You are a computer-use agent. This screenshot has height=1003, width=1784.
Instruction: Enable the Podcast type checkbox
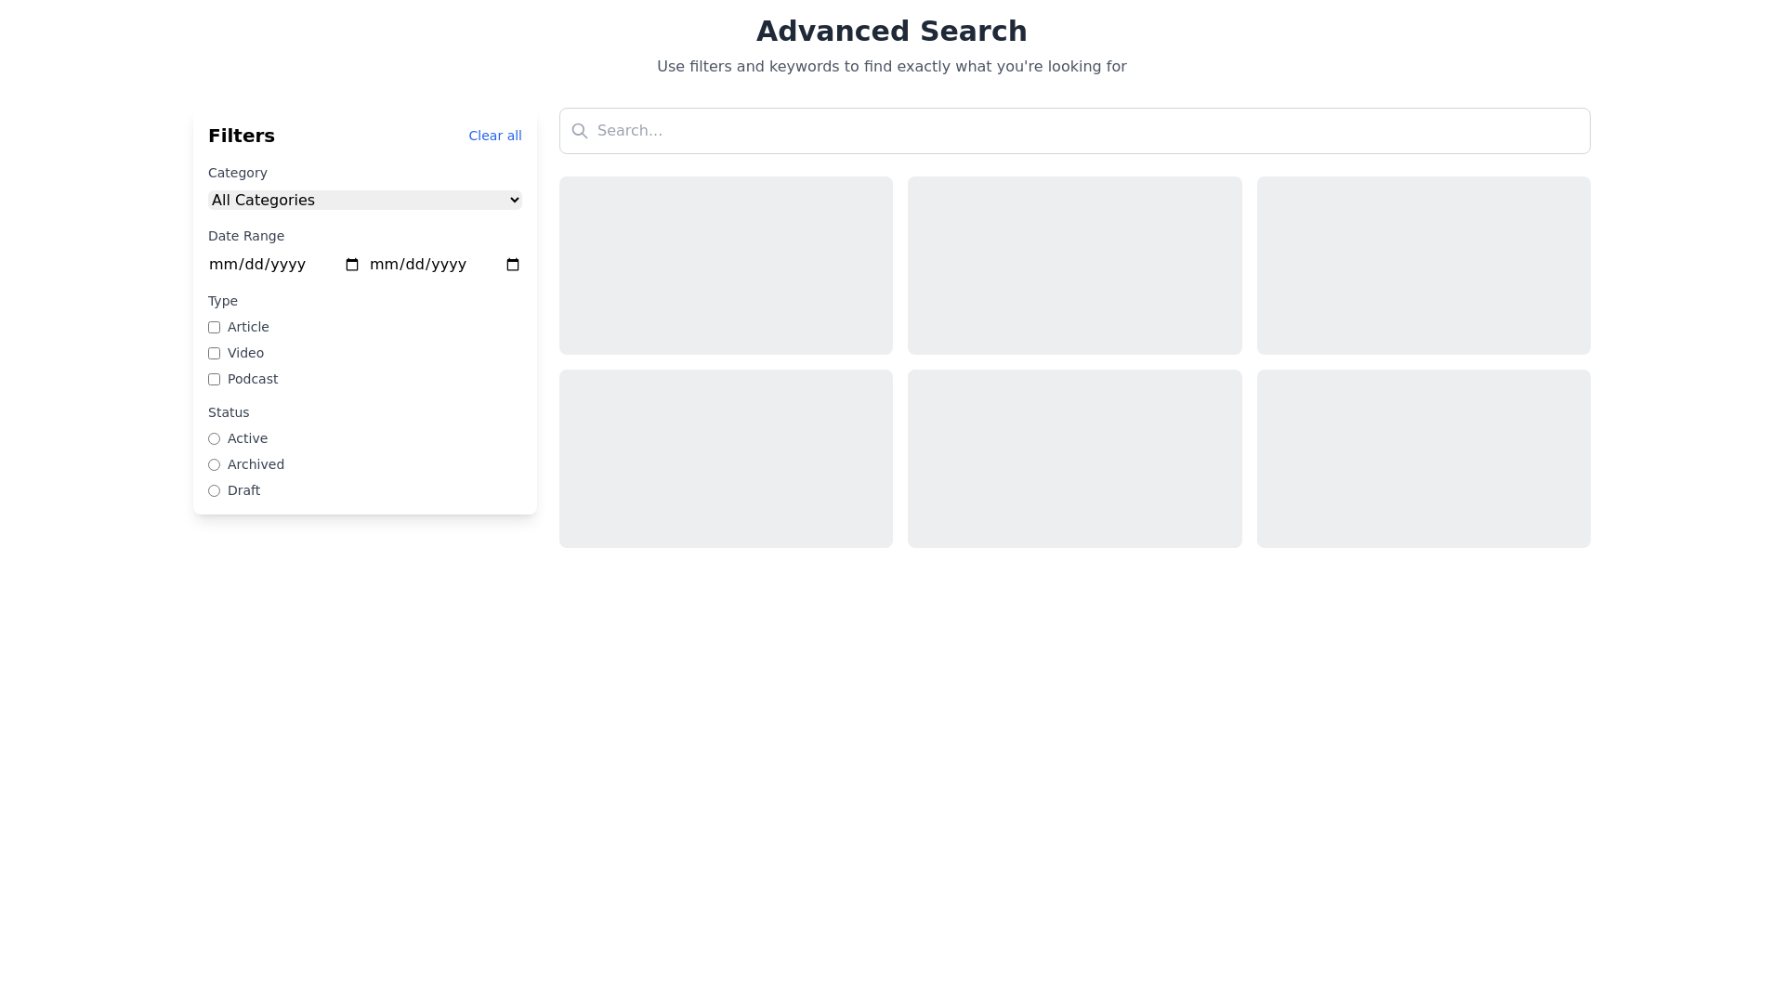[x=214, y=379]
